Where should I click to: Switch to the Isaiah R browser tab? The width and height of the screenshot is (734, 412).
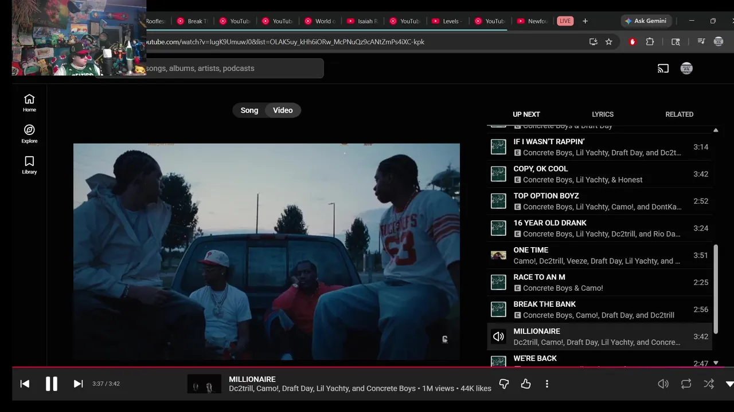(362, 21)
